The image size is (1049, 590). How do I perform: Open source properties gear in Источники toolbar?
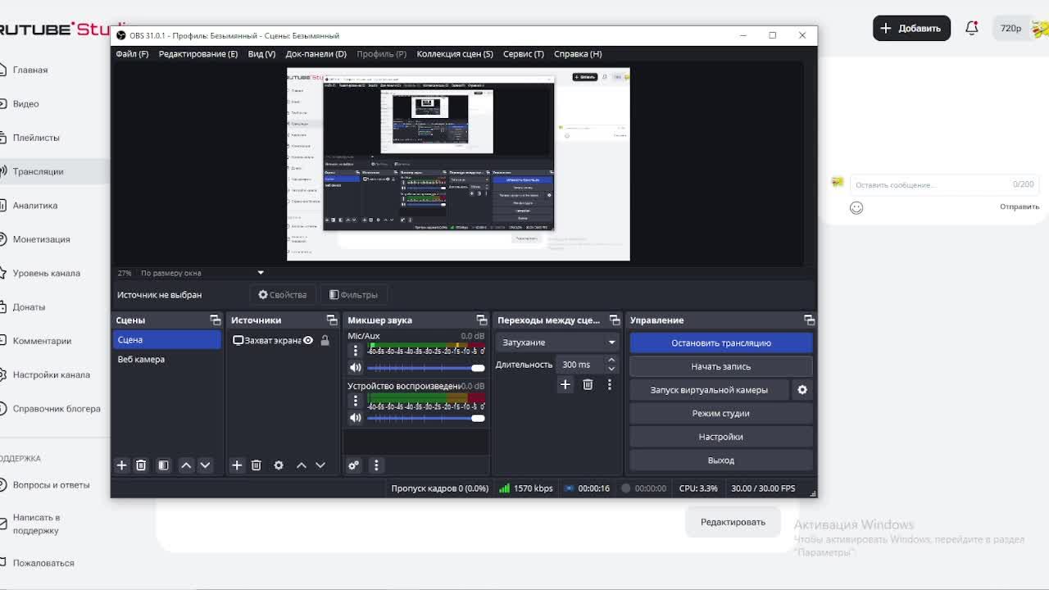[x=279, y=465]
